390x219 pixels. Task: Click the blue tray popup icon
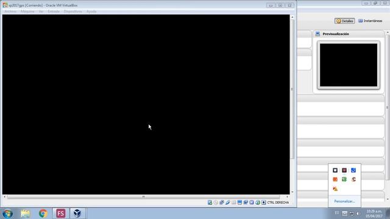coord(353,170)
